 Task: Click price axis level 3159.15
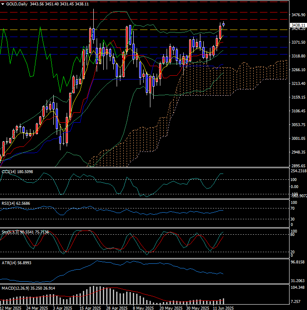298,97
